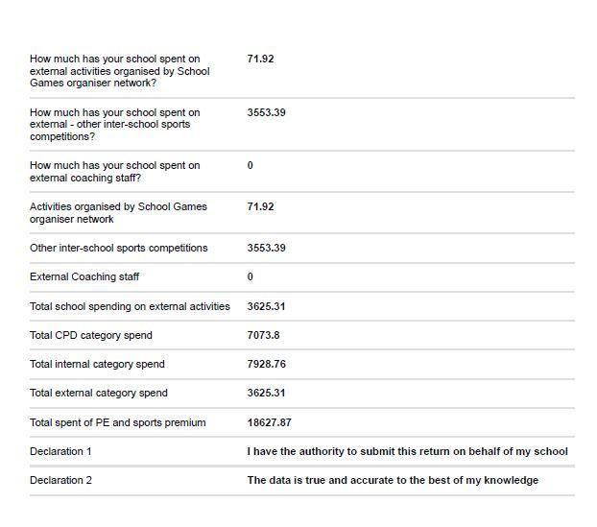597x527 pixels.
Task: Select 'Total spent of PE and sports premium' label
Action: [x=118, y=422]
